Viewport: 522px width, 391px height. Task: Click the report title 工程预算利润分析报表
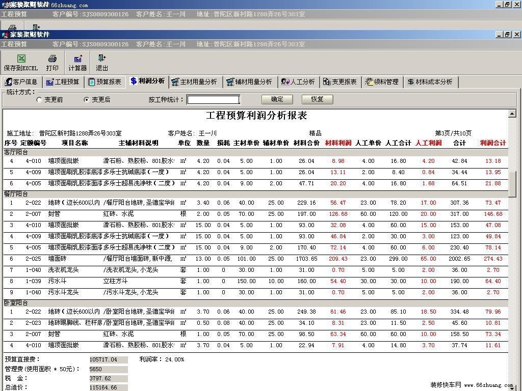(256, 116)
